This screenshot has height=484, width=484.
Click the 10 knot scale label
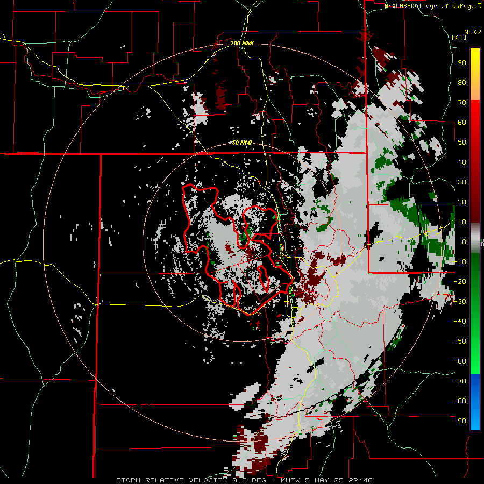point(462,222)
